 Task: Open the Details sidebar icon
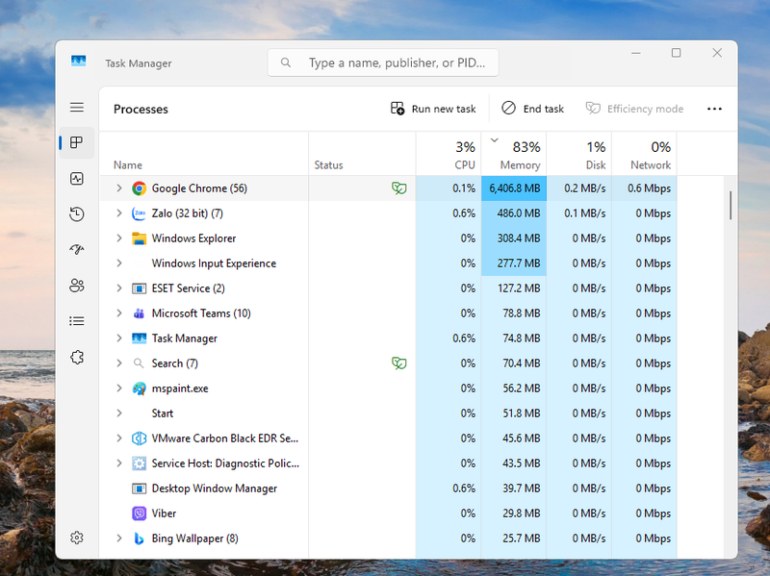pos(77,321)
